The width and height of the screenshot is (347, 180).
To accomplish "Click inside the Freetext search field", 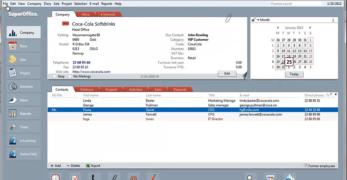I will pyautogui.click(x=296, y=4).
